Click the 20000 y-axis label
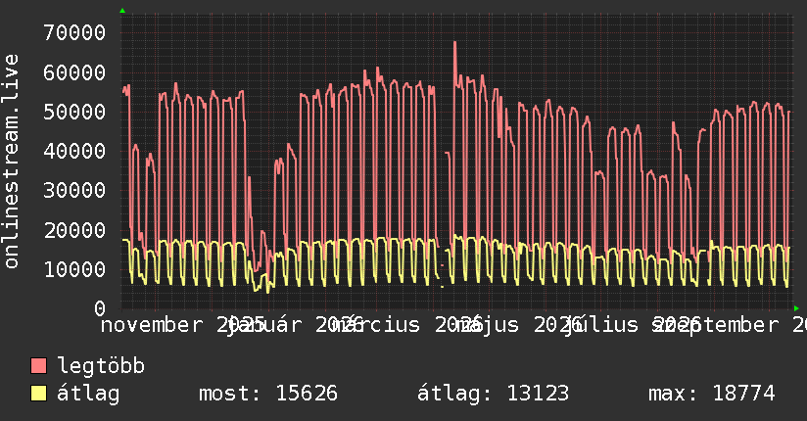The width and height of the screenshot is (807, 421). [74, 230]
